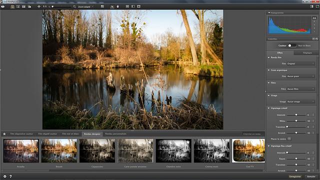This screenshot has height=180, width=320.
Task: Open Filtre dropdown showing Aucun filtre
Action: click(x=300, y=89)
